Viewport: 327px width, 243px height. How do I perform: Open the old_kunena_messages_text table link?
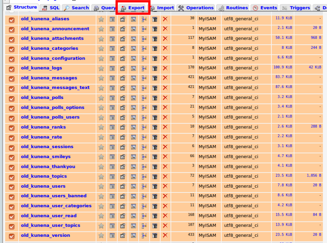[x=55, y=88]
